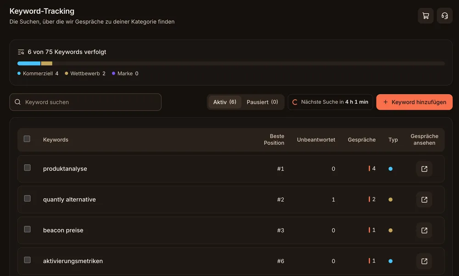Check the beacon preise row checkbox
459x276 pixels.
(27, 229)
